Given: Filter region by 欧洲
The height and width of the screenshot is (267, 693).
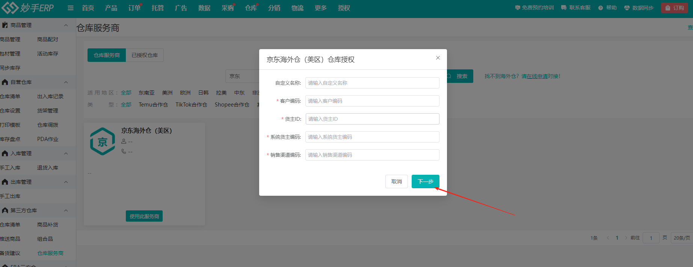Looking at the screenshot, I should click(x=185, y=93).
